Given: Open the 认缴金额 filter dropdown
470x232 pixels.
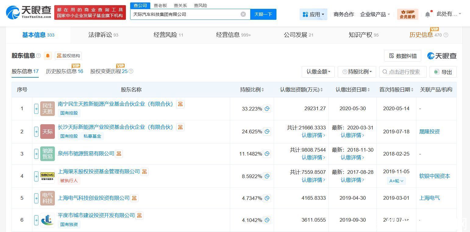Looking at the screenshot, I should (x=318, y=72).
